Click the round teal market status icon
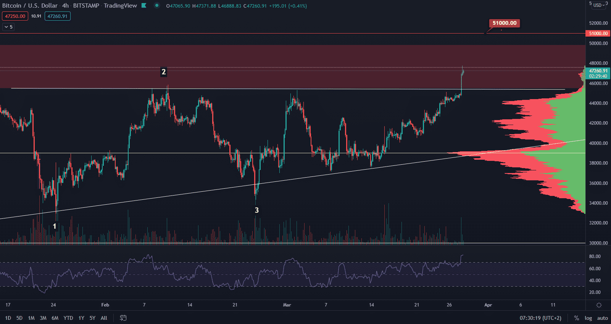611x324 pixels. tap(156, 6)
